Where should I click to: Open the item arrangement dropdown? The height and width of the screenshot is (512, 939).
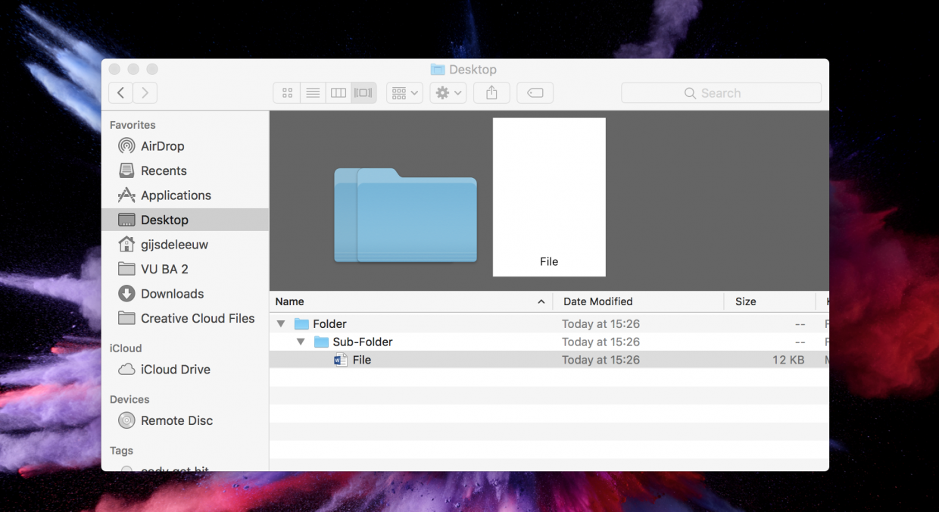click(404, 93)
